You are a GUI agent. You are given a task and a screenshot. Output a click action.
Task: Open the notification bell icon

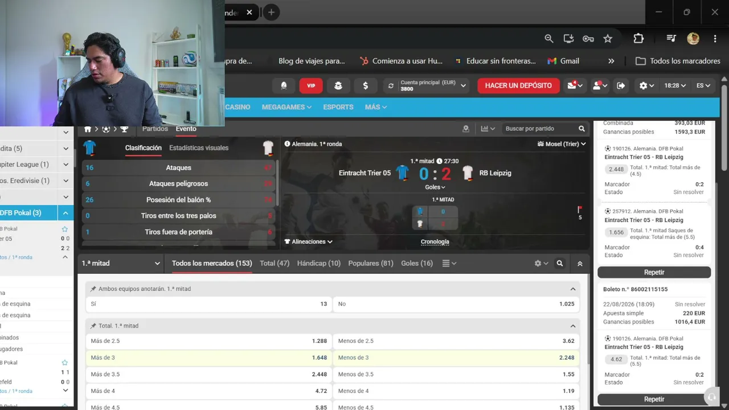coord(284,85)
